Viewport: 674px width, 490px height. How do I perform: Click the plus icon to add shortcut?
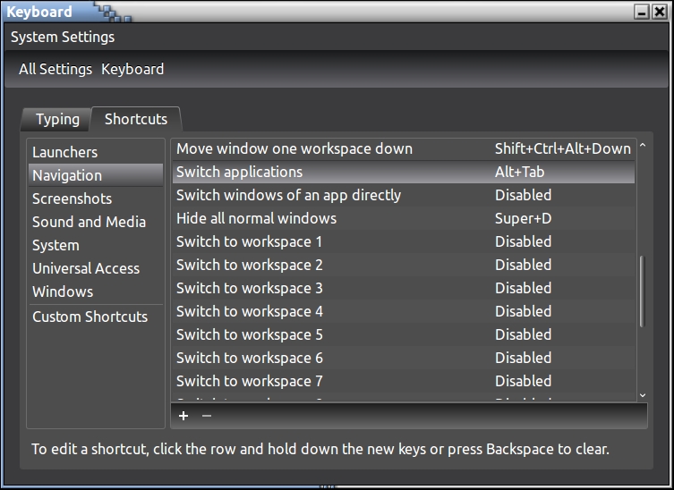click(183, 416)
